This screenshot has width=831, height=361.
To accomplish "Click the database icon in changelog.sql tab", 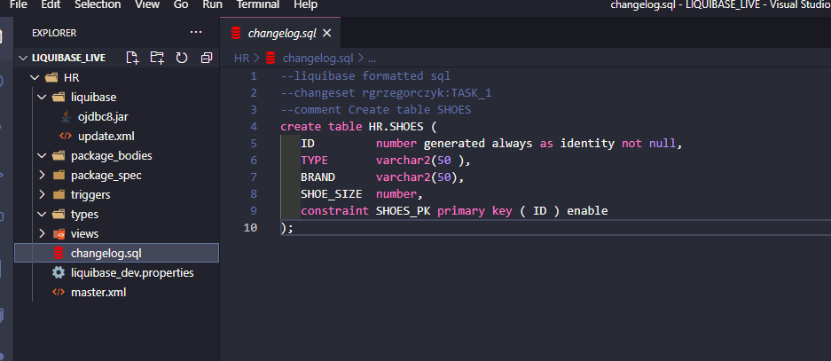I will 237,33.
